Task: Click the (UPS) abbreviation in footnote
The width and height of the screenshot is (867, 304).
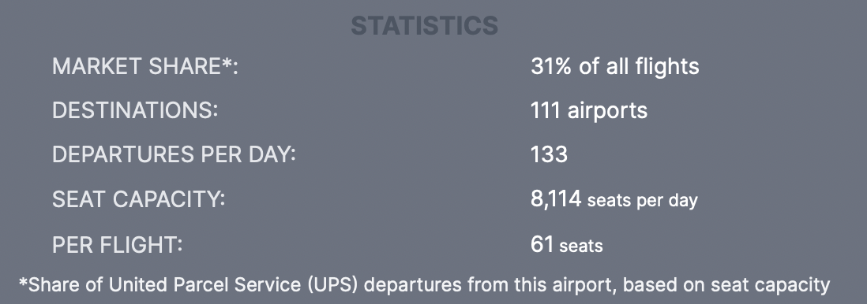Action: [333, 284]
